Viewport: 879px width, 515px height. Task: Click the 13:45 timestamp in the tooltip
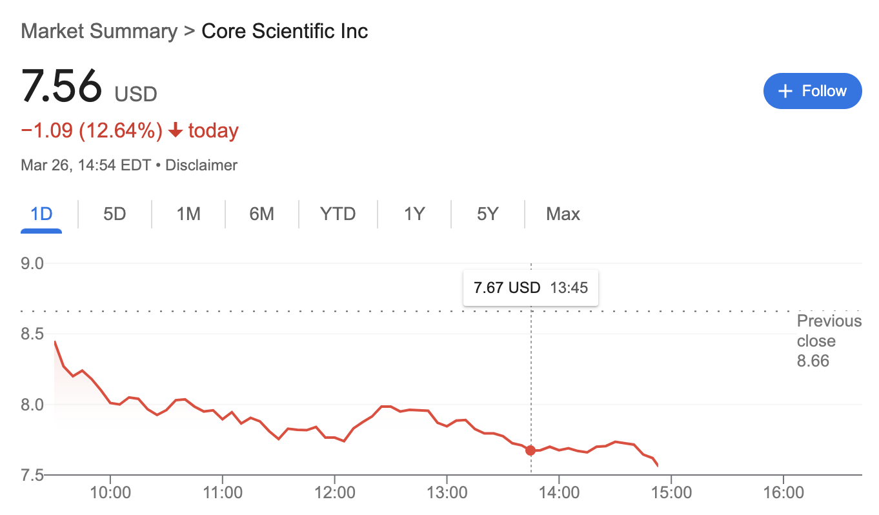(569, 287)
